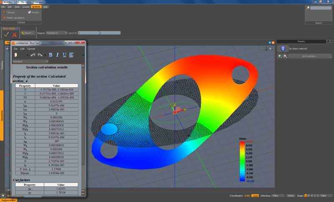Open the Standard style dropdown
This screenshot has width=334, height=202.
click(x=30, y=61)
